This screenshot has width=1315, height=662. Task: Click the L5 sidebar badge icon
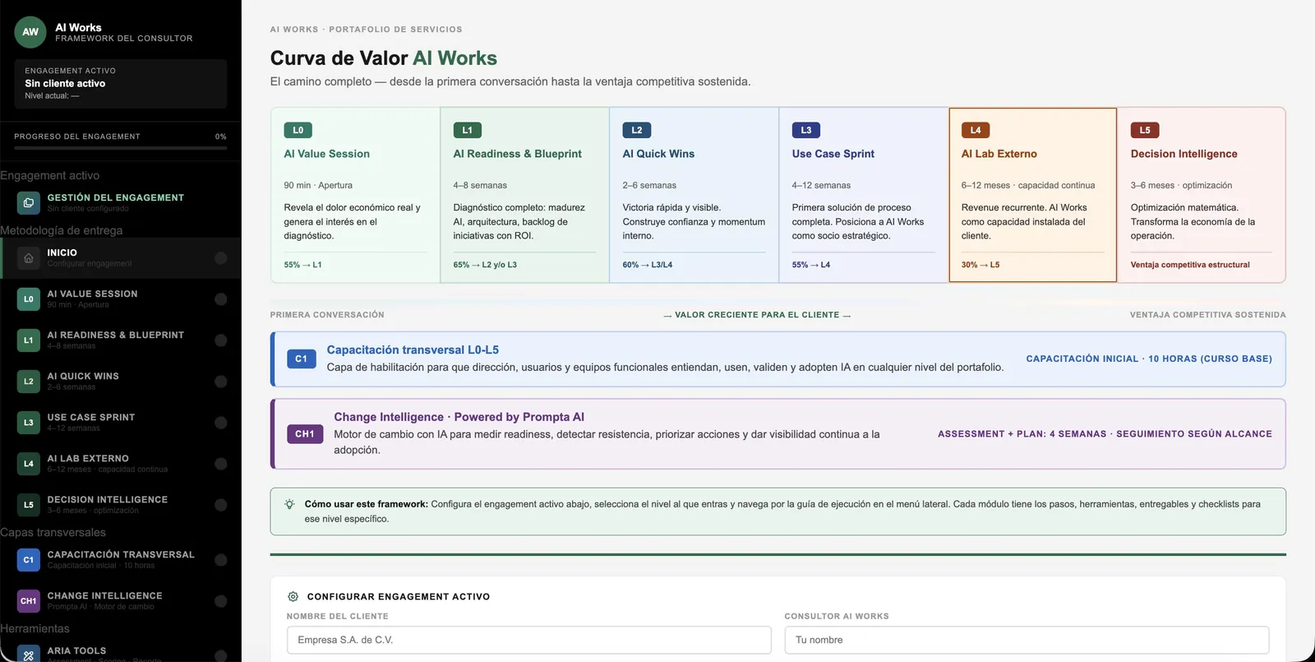29,505
